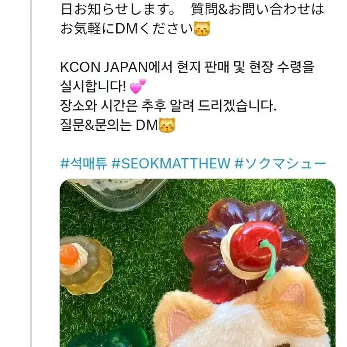Image resolution: width=347 pixels, height=347 pixels.
Task: Click the pink sparkling hearts emoji
Action: click(x=138, y=86)
